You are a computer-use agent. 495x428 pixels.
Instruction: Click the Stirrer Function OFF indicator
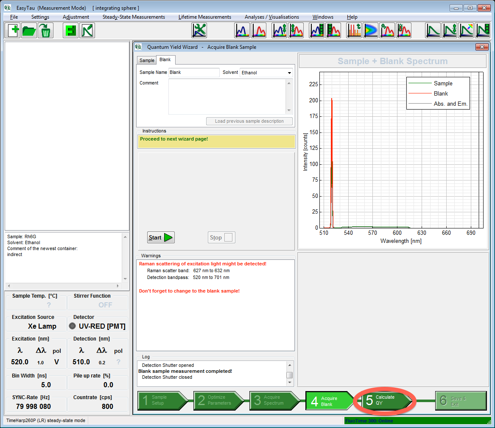(105, 305)
